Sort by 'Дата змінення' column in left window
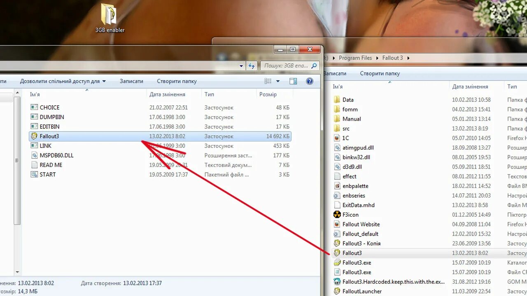527x296 pixels. (174, 94)
